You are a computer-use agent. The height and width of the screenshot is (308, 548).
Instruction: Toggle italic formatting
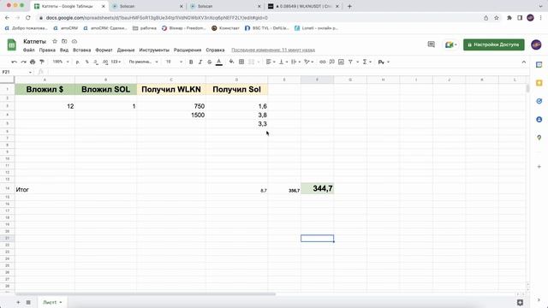click(200, 62)
